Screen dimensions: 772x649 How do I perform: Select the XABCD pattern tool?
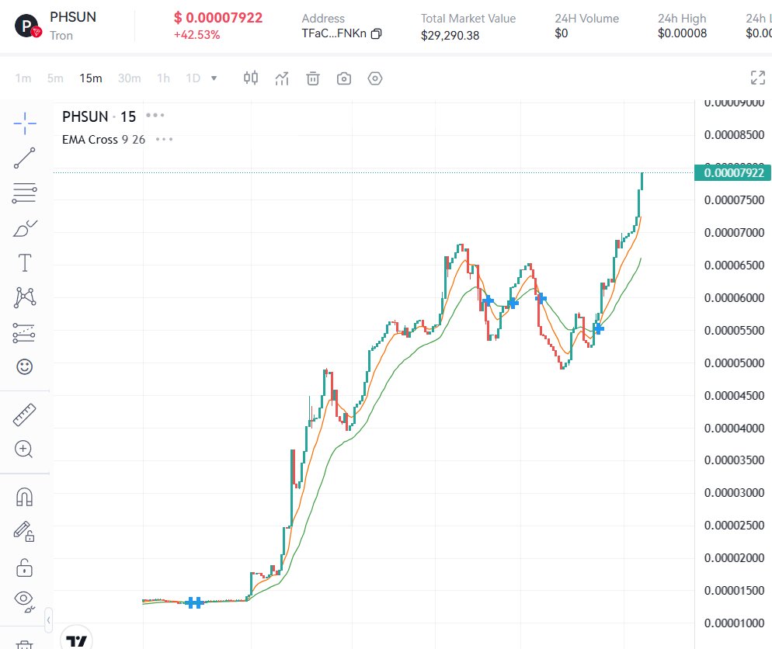tap(24, 297)
